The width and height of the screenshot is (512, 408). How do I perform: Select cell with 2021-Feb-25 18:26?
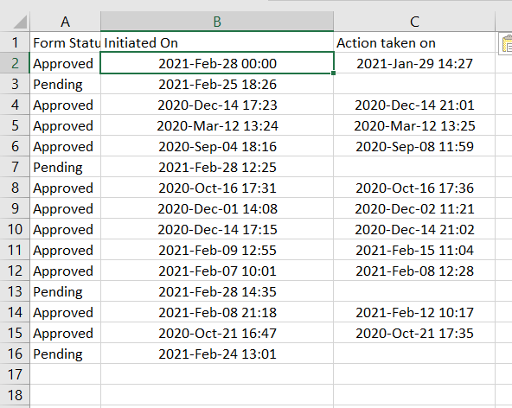[x=217, y=84]
